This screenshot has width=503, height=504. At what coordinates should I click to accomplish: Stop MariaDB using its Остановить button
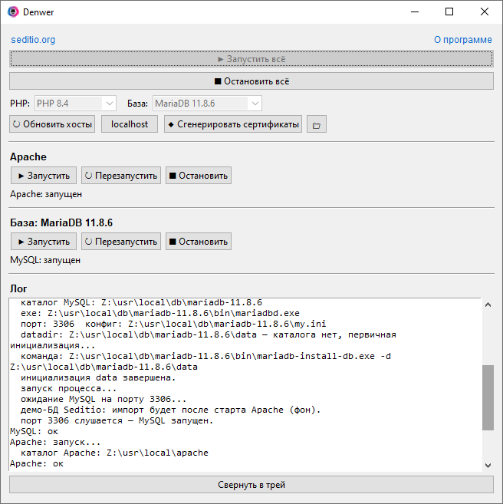199,242
